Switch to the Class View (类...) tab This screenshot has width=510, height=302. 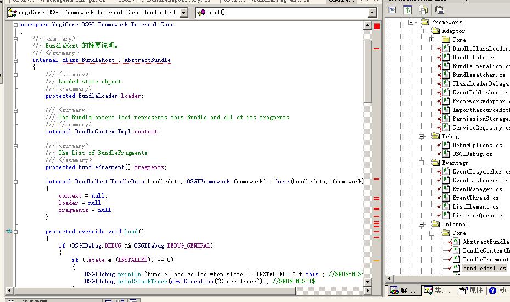point(438,290)
